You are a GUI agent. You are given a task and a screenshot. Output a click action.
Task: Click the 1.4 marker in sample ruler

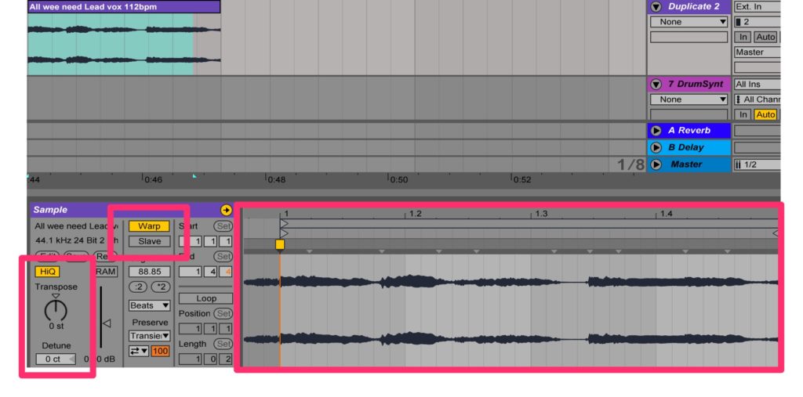click(666, 214)
